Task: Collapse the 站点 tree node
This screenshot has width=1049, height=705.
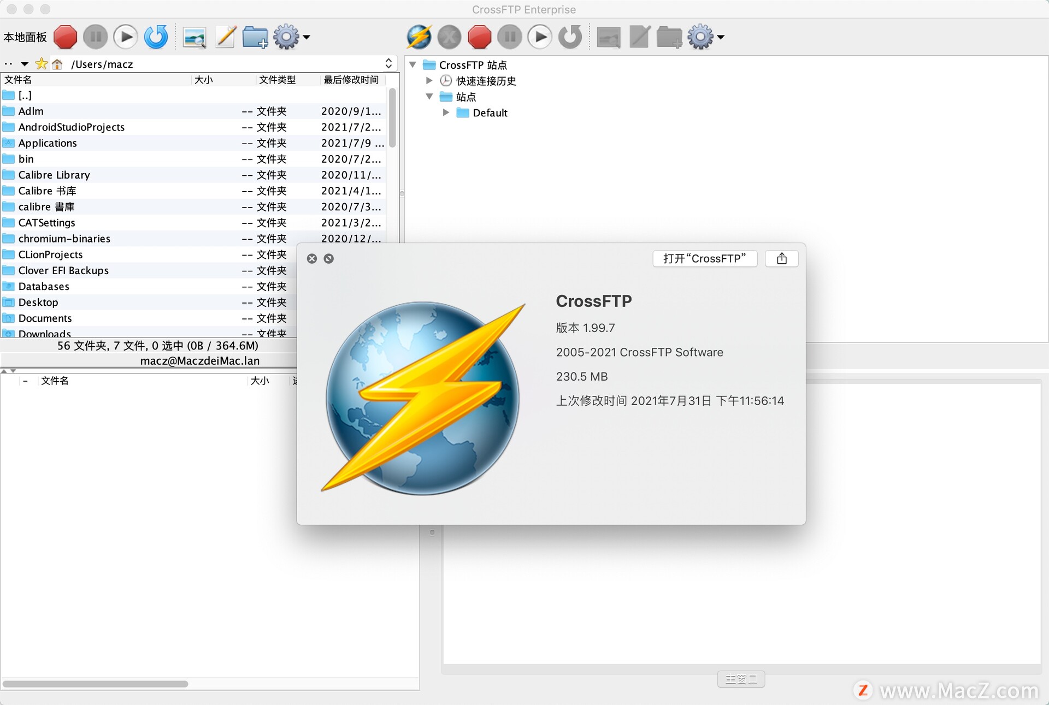Action: pyautogui.click(x=429, y=97)
